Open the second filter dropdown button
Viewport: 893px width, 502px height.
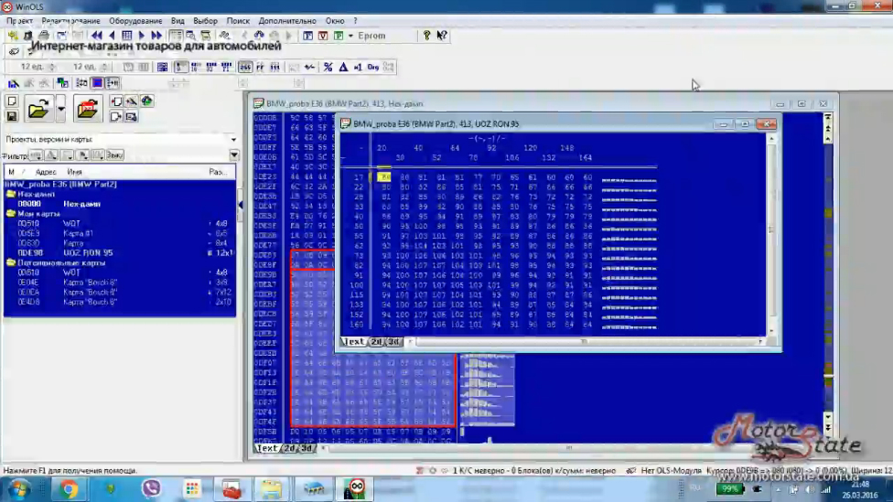point(51,155)
